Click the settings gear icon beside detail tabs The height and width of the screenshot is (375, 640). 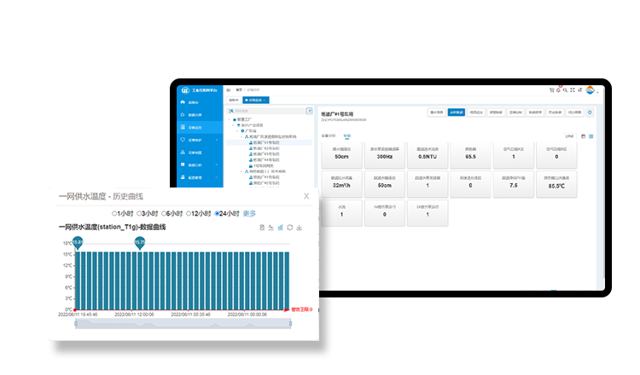590,112
